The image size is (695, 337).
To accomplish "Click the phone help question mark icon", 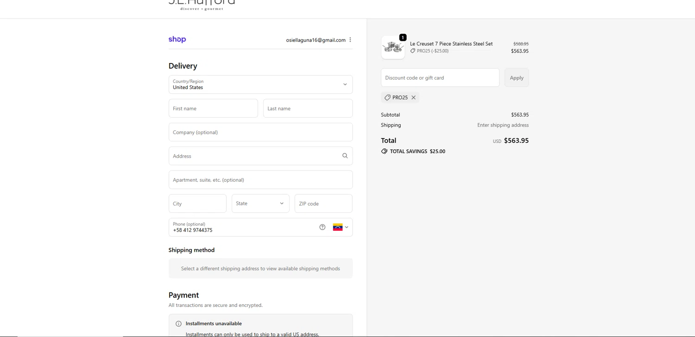I will [322, 227].
